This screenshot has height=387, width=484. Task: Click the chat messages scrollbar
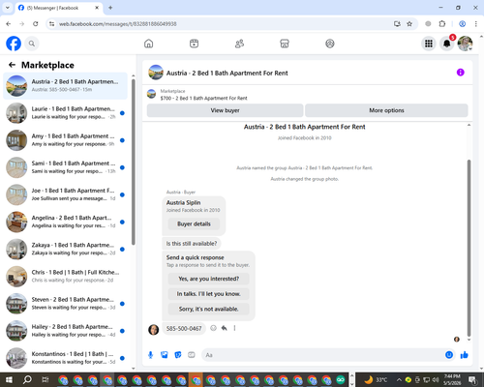click(x=469, y=249)
